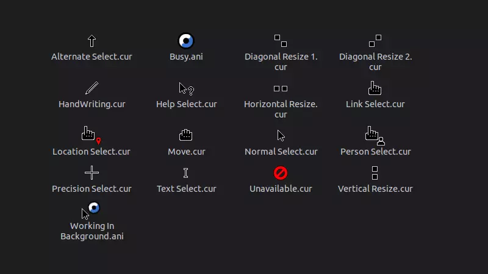Image resolution: width=488 pixels, height=274 pixels.
Task: Select the Person Select.cur icon
Action: [x=375, y=135]
